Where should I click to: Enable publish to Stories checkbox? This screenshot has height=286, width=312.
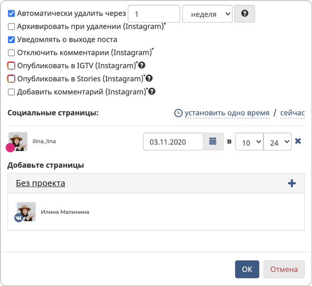tap(12, 79)
